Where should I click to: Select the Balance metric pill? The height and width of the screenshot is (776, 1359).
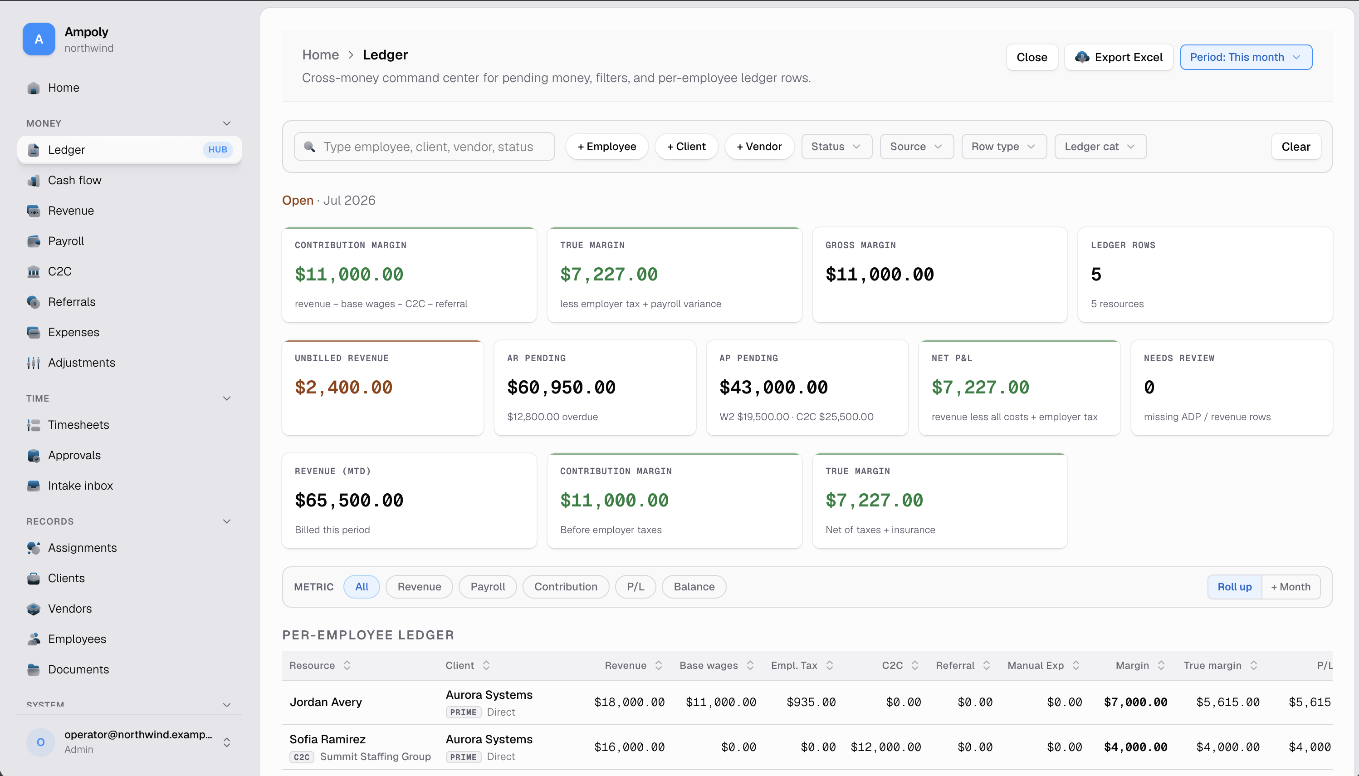point(694,587)
